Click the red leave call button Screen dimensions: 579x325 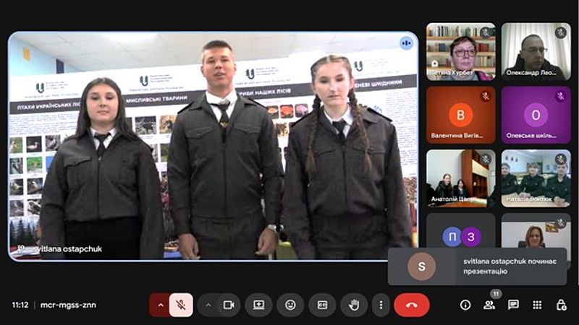pyautogui.click(x=411, y=305)
